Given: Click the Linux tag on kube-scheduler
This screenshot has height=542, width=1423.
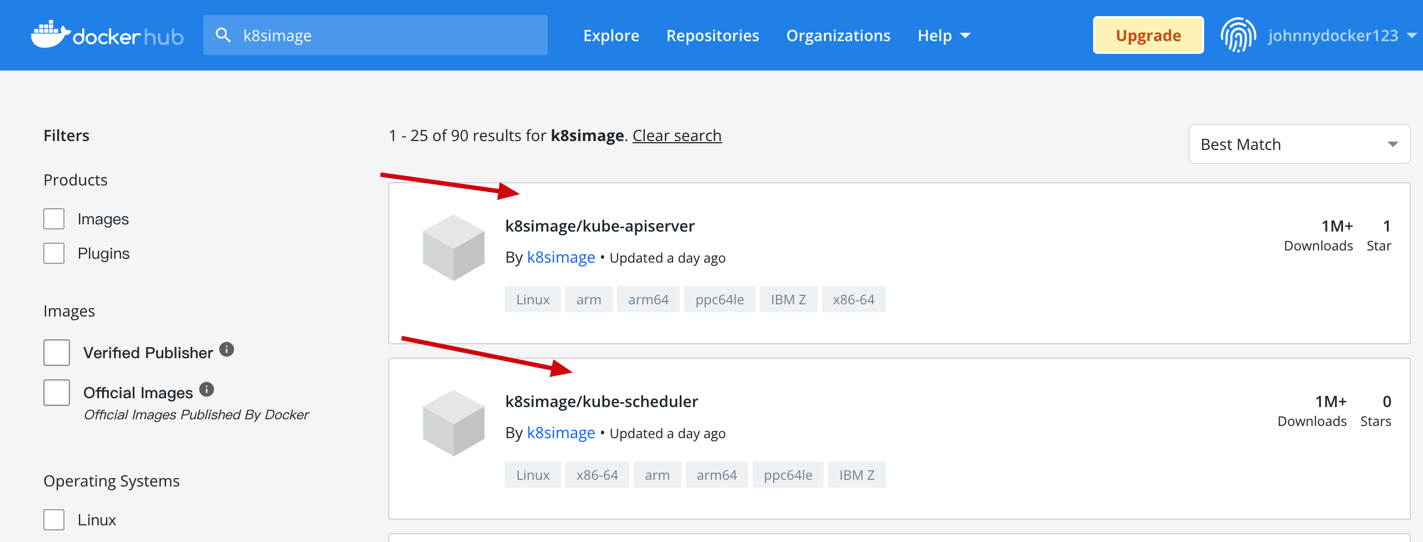Looking at the screenshot, I should pyautogui.click(x=533, y=475).
